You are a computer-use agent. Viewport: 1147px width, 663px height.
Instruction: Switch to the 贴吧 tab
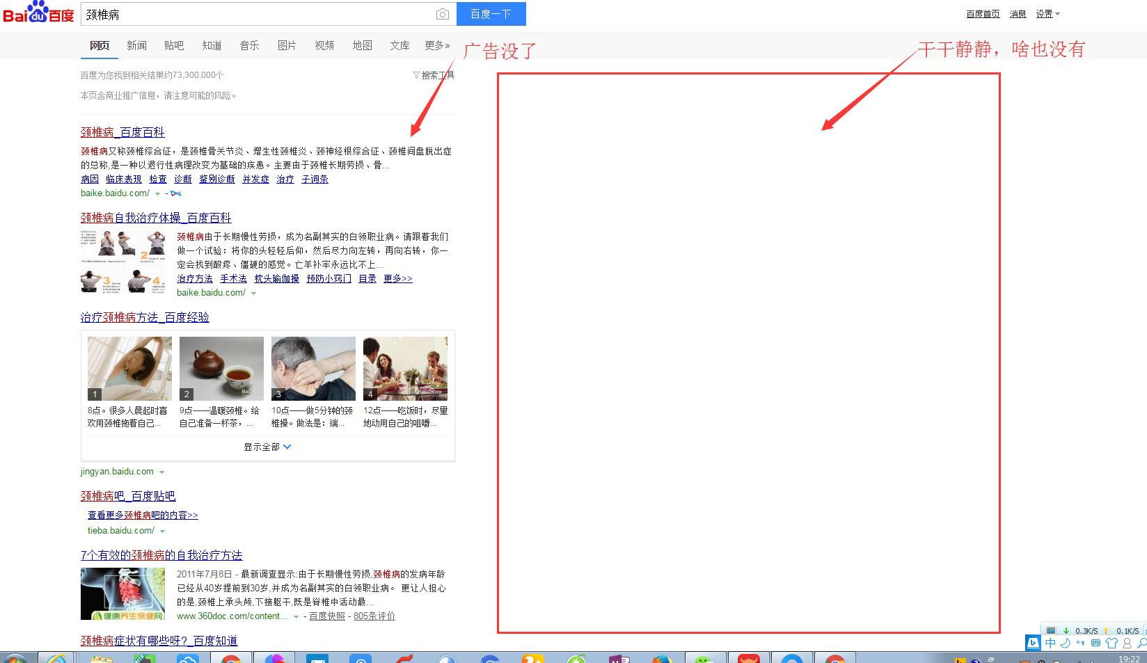coord(174,45)
